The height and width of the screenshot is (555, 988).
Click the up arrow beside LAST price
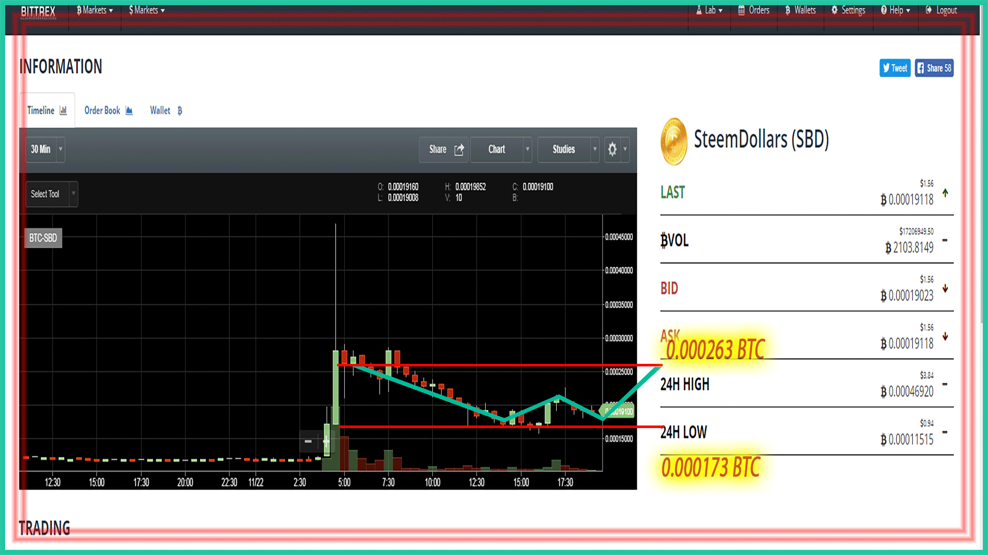pos(945,193)
